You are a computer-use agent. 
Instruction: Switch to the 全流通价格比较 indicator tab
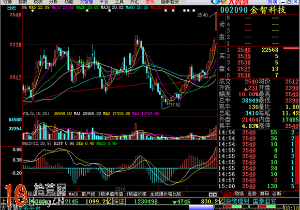[x=166, y=194]
